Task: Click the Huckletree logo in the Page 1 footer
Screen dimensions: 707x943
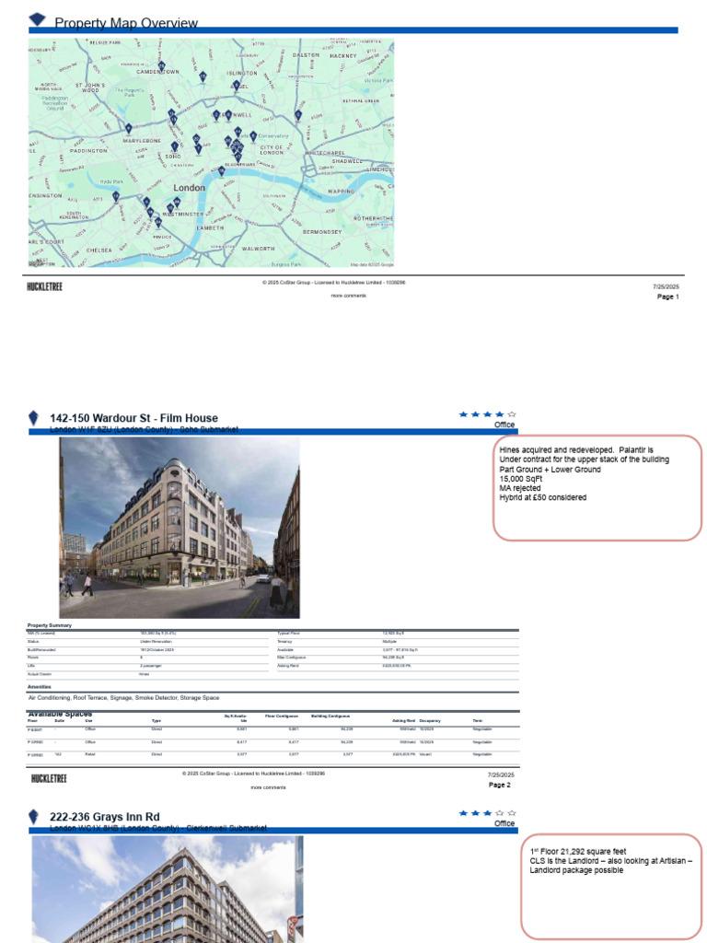Action: tap(44, 287)
